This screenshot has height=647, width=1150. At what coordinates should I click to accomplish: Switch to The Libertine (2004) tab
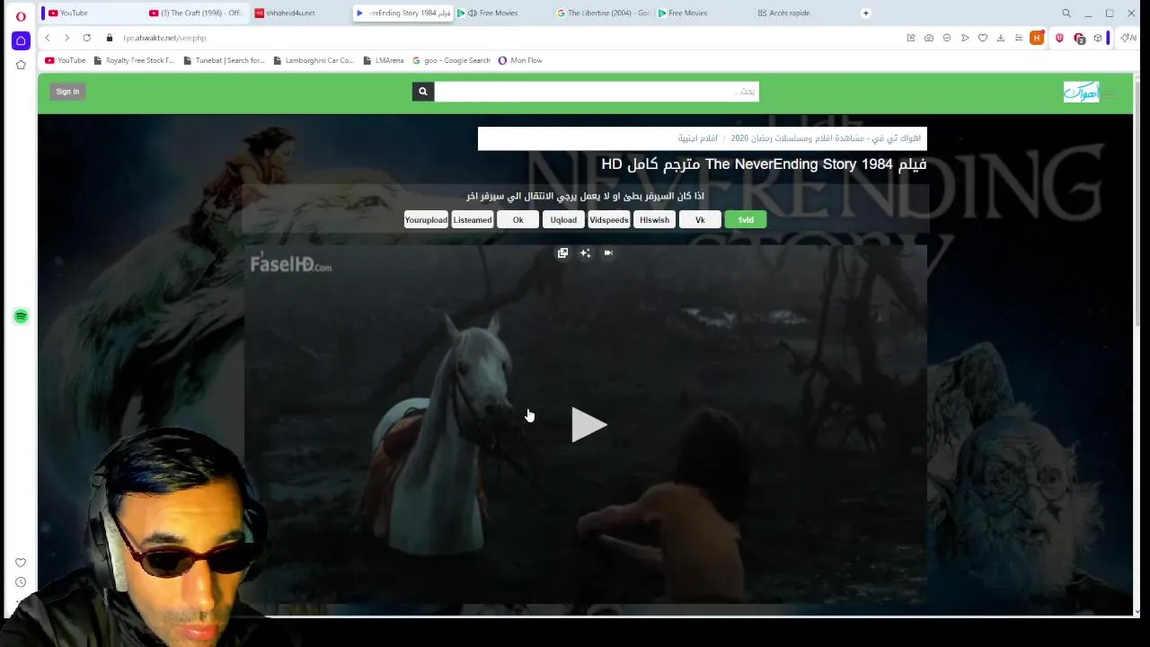(603, 13)
